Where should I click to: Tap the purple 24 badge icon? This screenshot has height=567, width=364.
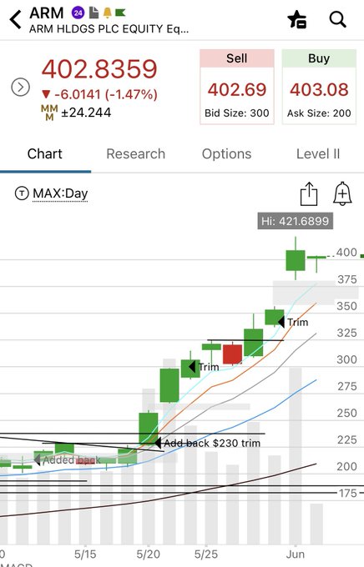coord(78,13)
